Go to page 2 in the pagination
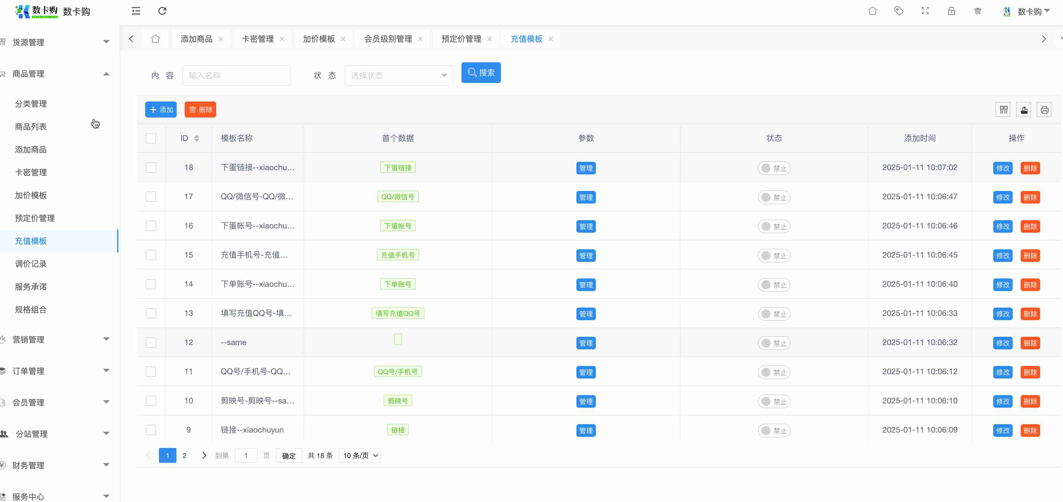This screenshot has width=1063, height=502. pos(184,455)
